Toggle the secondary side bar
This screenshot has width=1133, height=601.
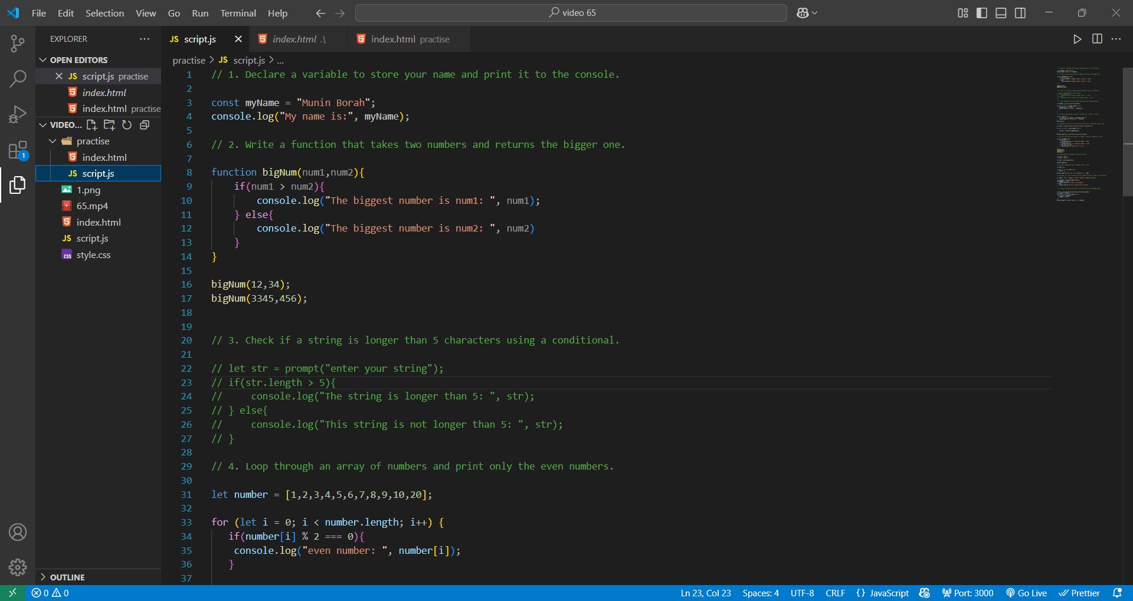[x=1020, y=13]
